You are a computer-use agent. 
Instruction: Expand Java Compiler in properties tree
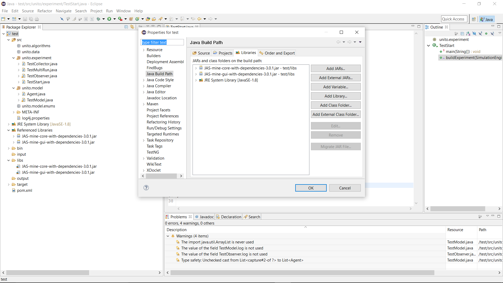coord(144,86)
